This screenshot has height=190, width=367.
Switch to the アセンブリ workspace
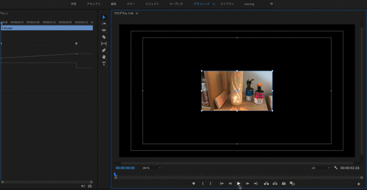point(93,4)
